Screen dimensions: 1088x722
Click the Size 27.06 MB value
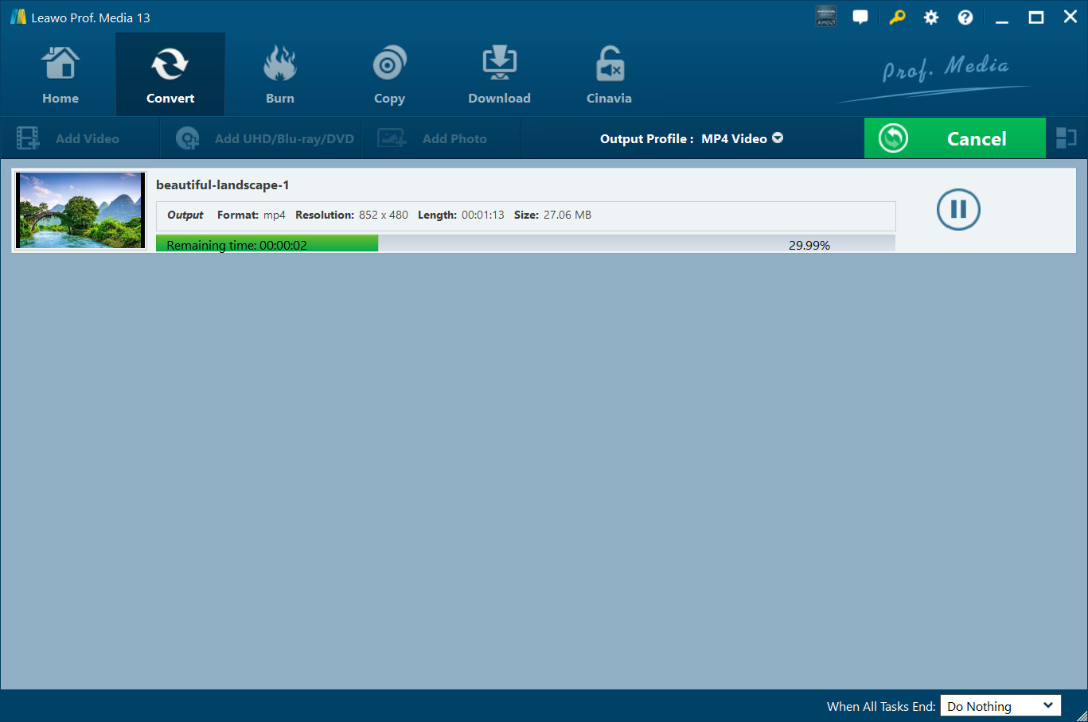[567, 215]
